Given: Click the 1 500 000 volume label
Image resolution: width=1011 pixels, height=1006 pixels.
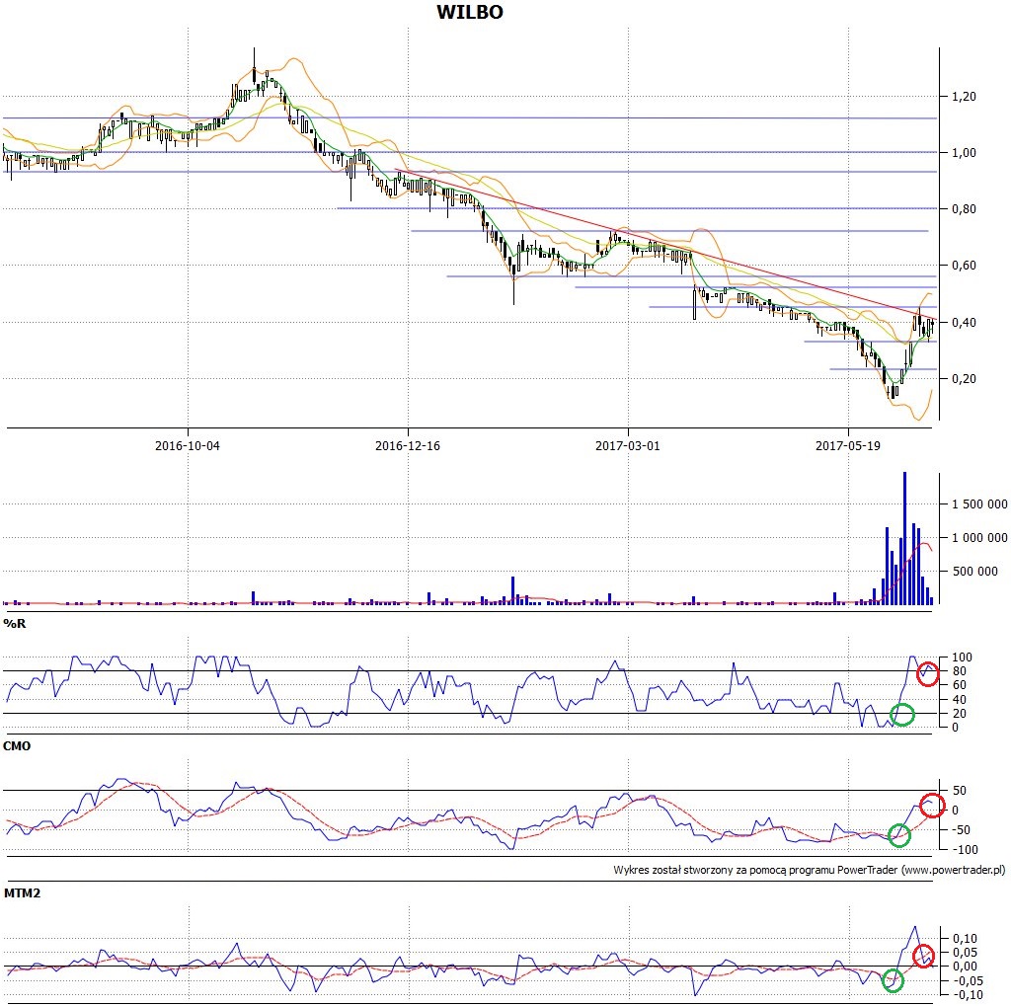Looking at the screenshot, I should click(979, 504).
